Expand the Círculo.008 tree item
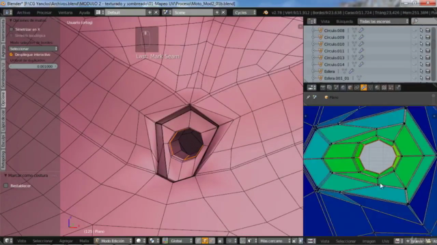 tap(313, 31)
